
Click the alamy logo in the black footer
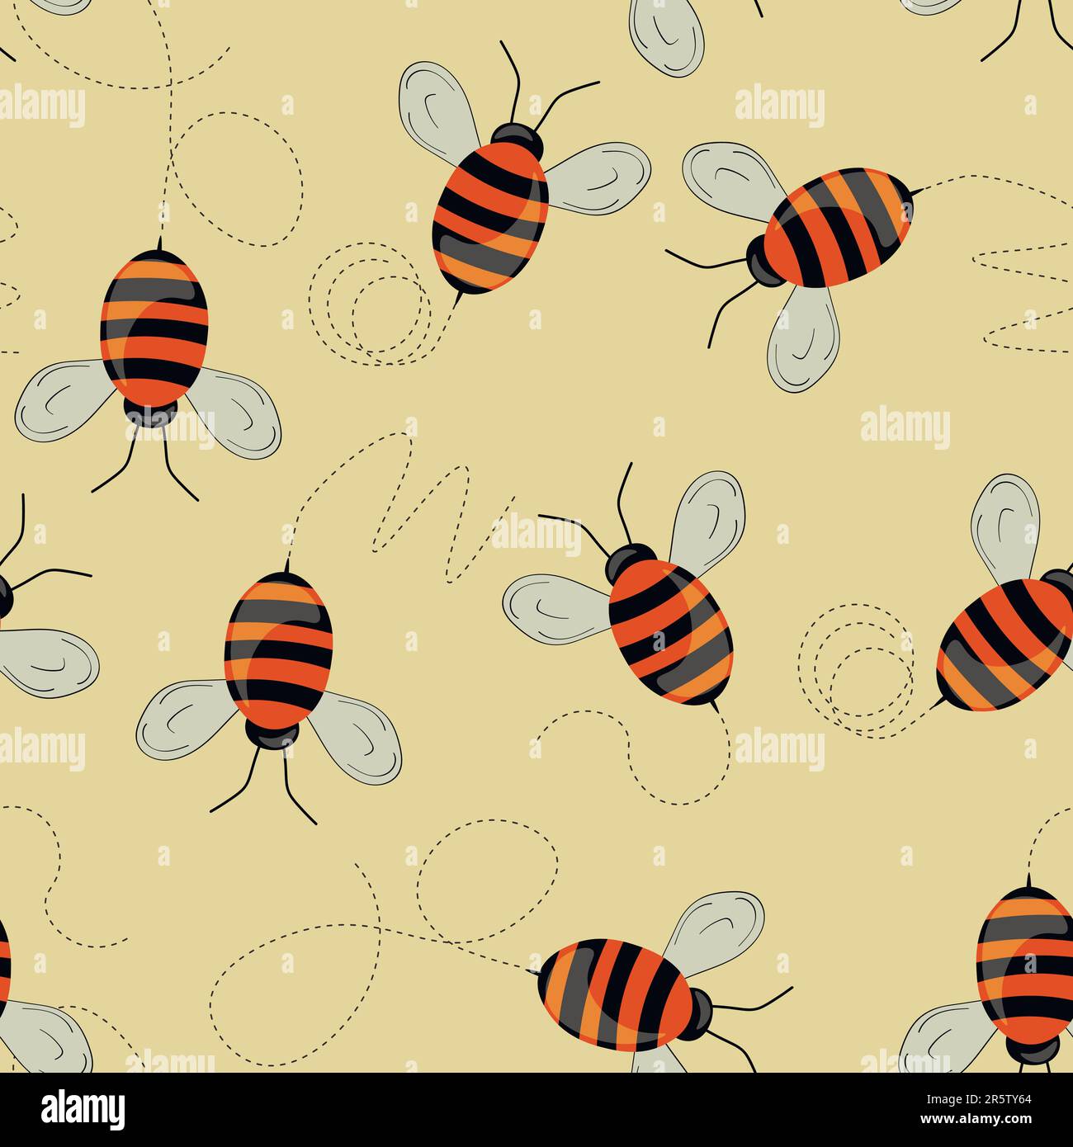tap(83, 1110)
